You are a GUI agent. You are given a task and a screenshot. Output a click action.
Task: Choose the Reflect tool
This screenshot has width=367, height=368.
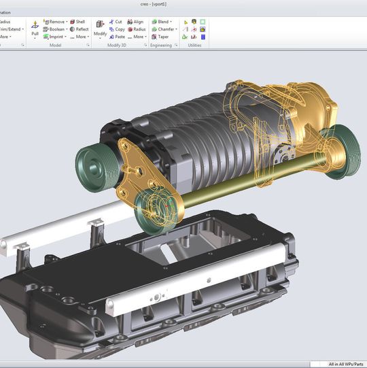(80, 29)
